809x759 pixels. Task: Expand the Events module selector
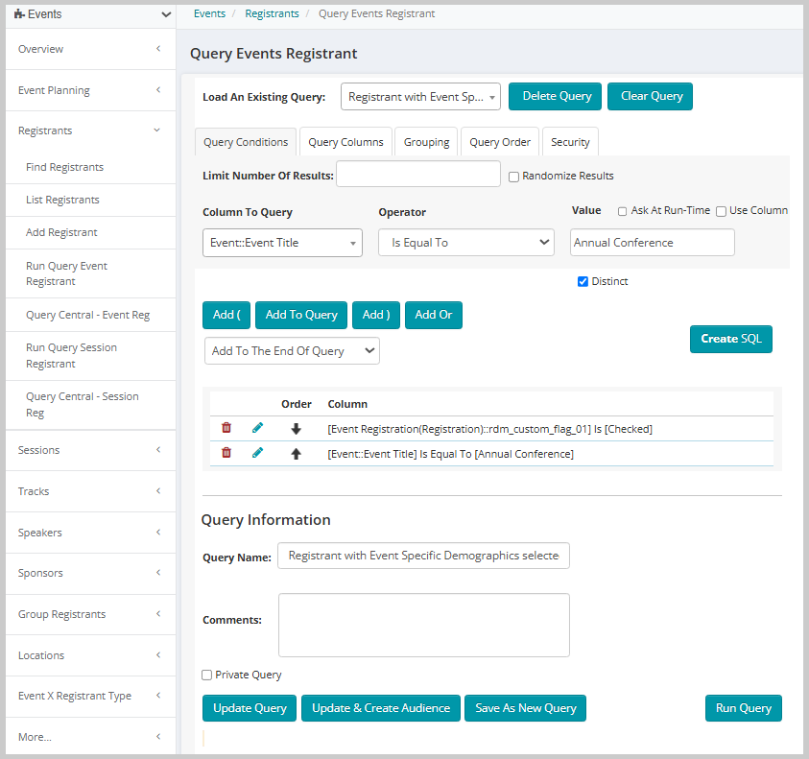[x=166, y=14]
